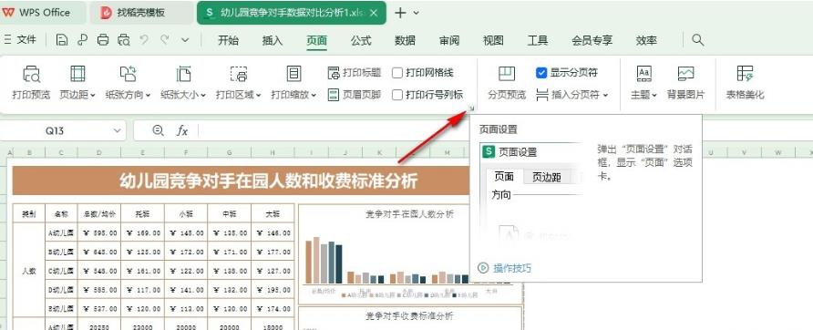The image size is (813, 330).
Task: Expand the quick access toolbar chevron
Action: click(x=185, y=40)
